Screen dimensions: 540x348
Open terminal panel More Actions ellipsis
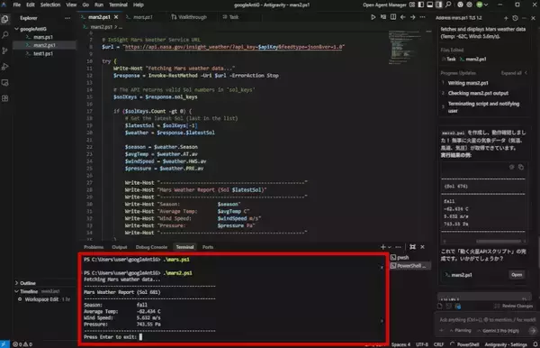pos(399,247)
